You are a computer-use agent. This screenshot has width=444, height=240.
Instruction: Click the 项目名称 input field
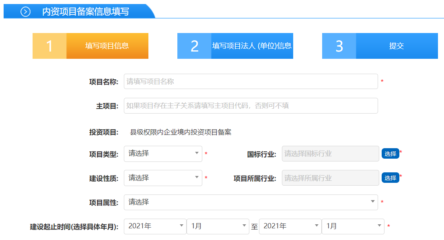pos(251,81)
